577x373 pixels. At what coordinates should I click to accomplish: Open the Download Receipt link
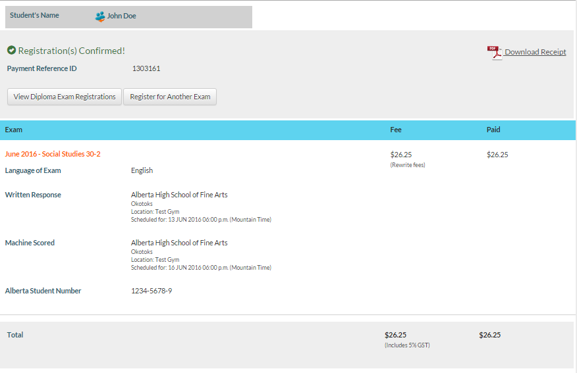[x=535, y=53]
